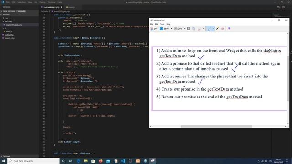Viewport: 292px width, 164px height.
Task: Select the Eraser tool in Snipping Tool
Action: point(223,29)
